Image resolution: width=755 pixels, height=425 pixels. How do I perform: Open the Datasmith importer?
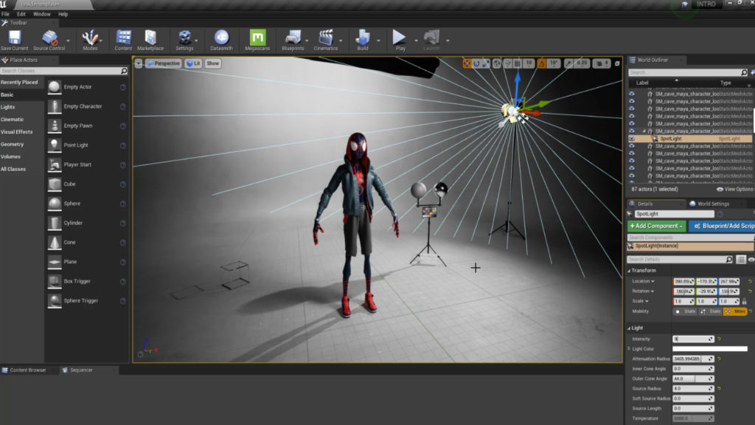point(221,37)
